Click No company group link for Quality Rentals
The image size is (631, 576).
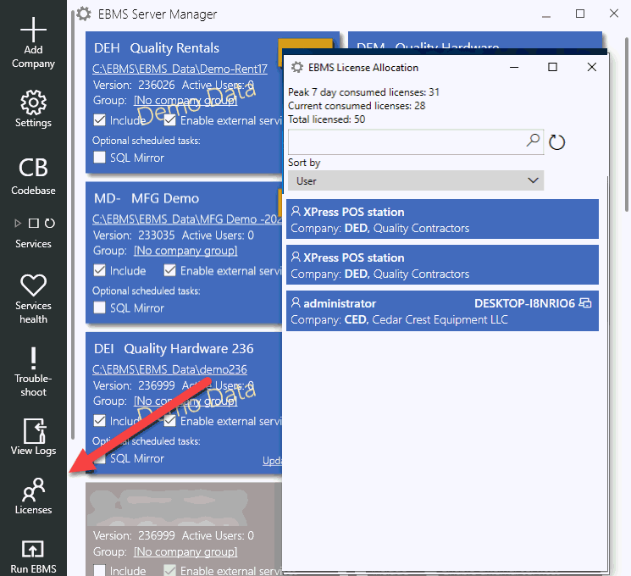point(185,100)
